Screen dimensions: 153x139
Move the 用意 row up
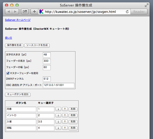pyautogui.click(x=65, y=109)
